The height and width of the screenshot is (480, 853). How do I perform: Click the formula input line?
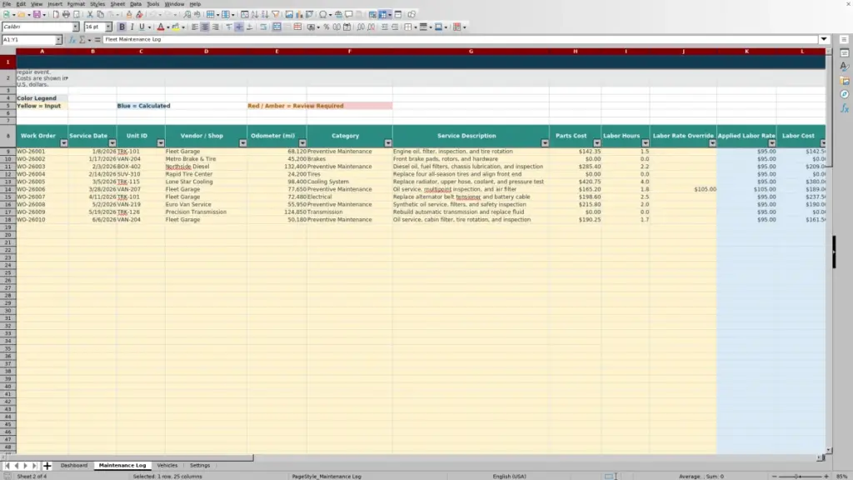click(460, 40)
